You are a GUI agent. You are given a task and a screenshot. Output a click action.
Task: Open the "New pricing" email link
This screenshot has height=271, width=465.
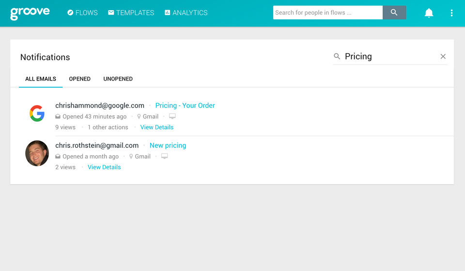point(168,145)
